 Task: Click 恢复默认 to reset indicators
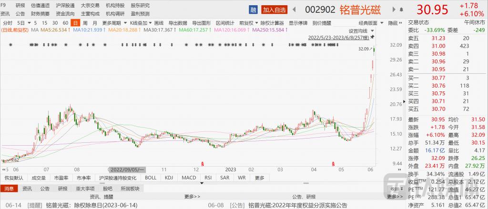pos(14,178)
